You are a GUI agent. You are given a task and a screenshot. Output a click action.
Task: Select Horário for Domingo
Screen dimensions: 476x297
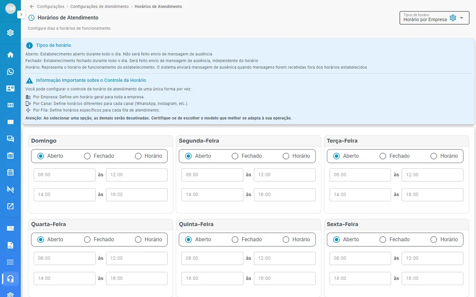point(138,156)
